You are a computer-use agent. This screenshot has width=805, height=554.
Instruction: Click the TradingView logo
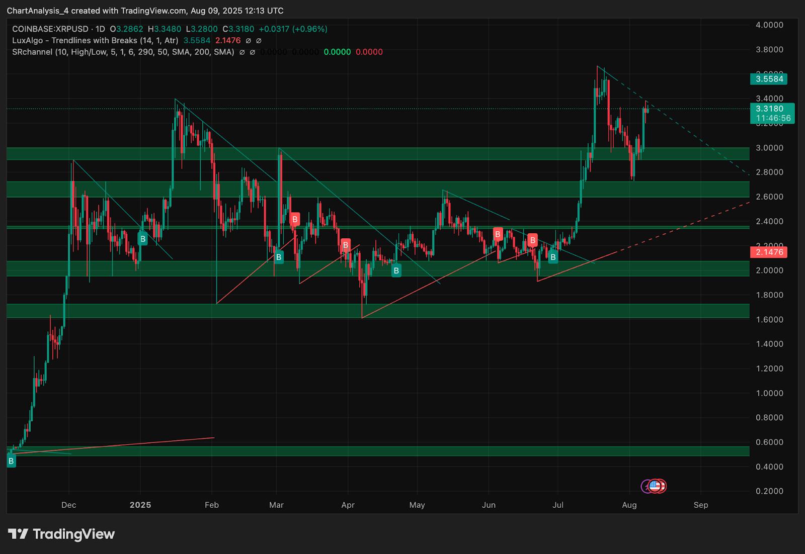pyautogui.click(x=61, y=534)
